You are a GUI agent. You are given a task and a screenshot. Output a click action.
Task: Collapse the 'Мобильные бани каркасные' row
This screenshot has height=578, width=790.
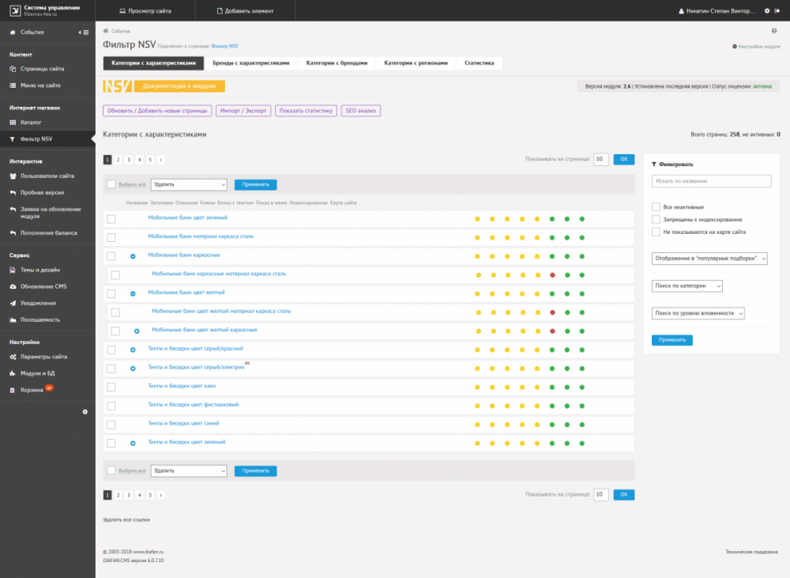[x=133, y=256]
